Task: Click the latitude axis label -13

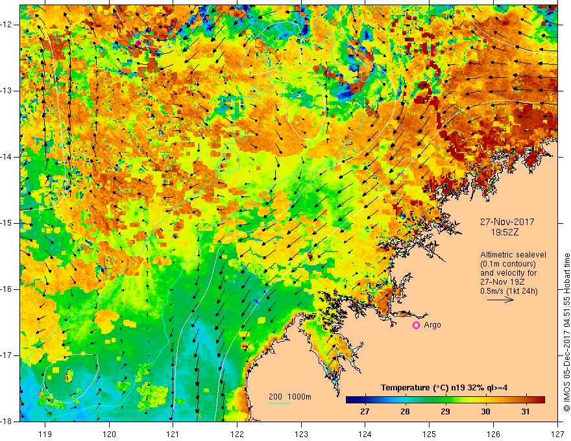Action: [x=7, y=91]
